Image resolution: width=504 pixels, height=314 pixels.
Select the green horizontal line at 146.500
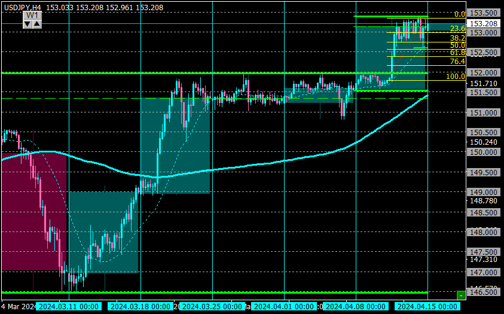(215, 292)
